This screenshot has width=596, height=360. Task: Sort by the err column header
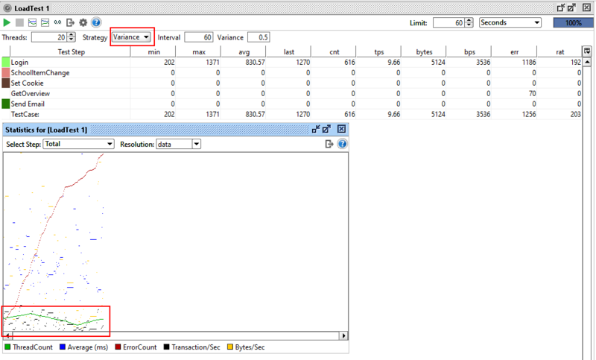514,51
